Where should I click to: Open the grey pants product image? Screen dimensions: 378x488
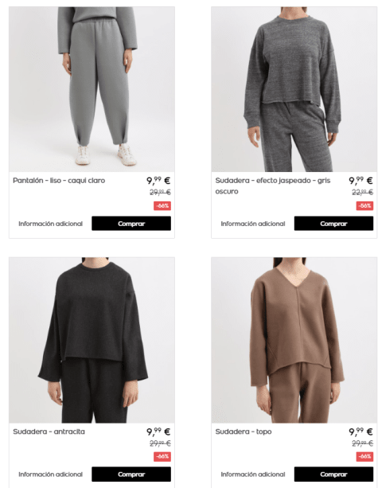pos(92,89)
